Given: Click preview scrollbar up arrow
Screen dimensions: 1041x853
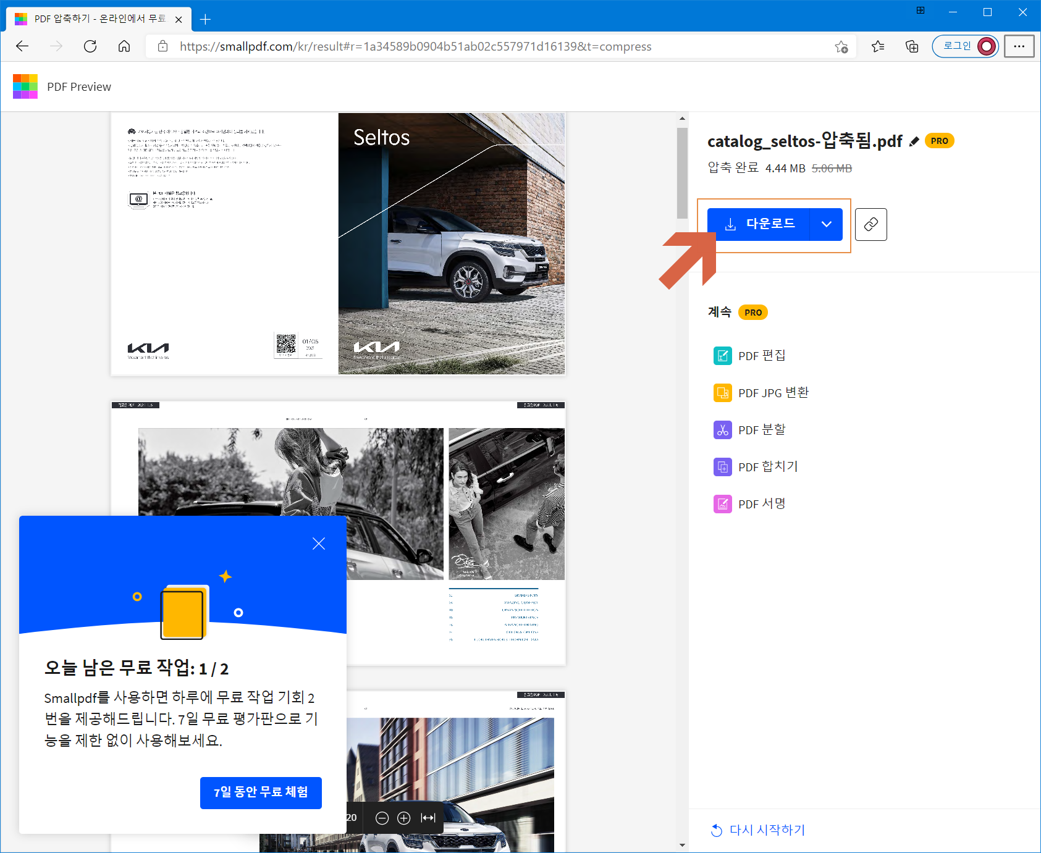Looking at the screenshot, I should 682,119.
